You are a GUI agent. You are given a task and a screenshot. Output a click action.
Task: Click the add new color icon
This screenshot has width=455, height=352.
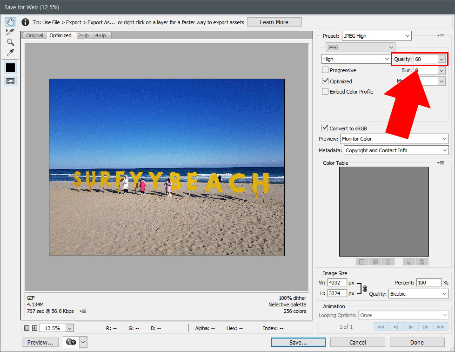pos(409,262)
